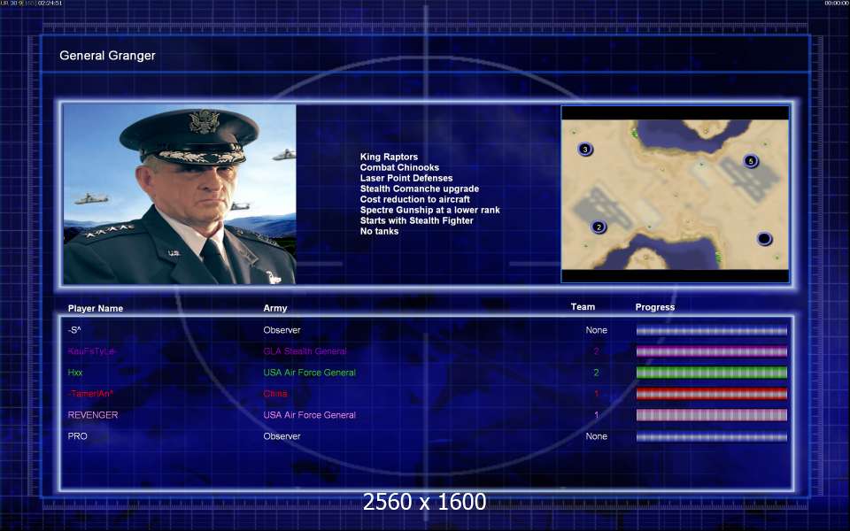
Task: Click the "China" army text
Action: click(x=275, y=393)
